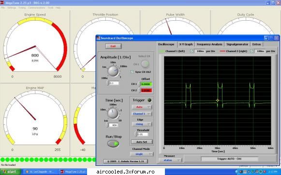Switch to the Led Zeppelin taskbar item
Image resolution: width=281 pixels, height=175 pixels.
point(40,172)
